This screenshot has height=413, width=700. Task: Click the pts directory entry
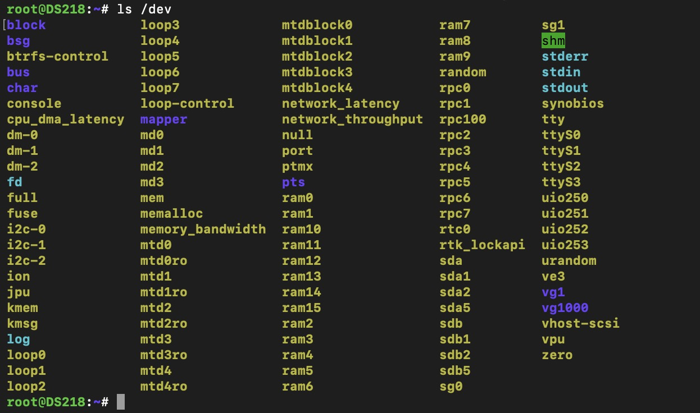[293, 182]
